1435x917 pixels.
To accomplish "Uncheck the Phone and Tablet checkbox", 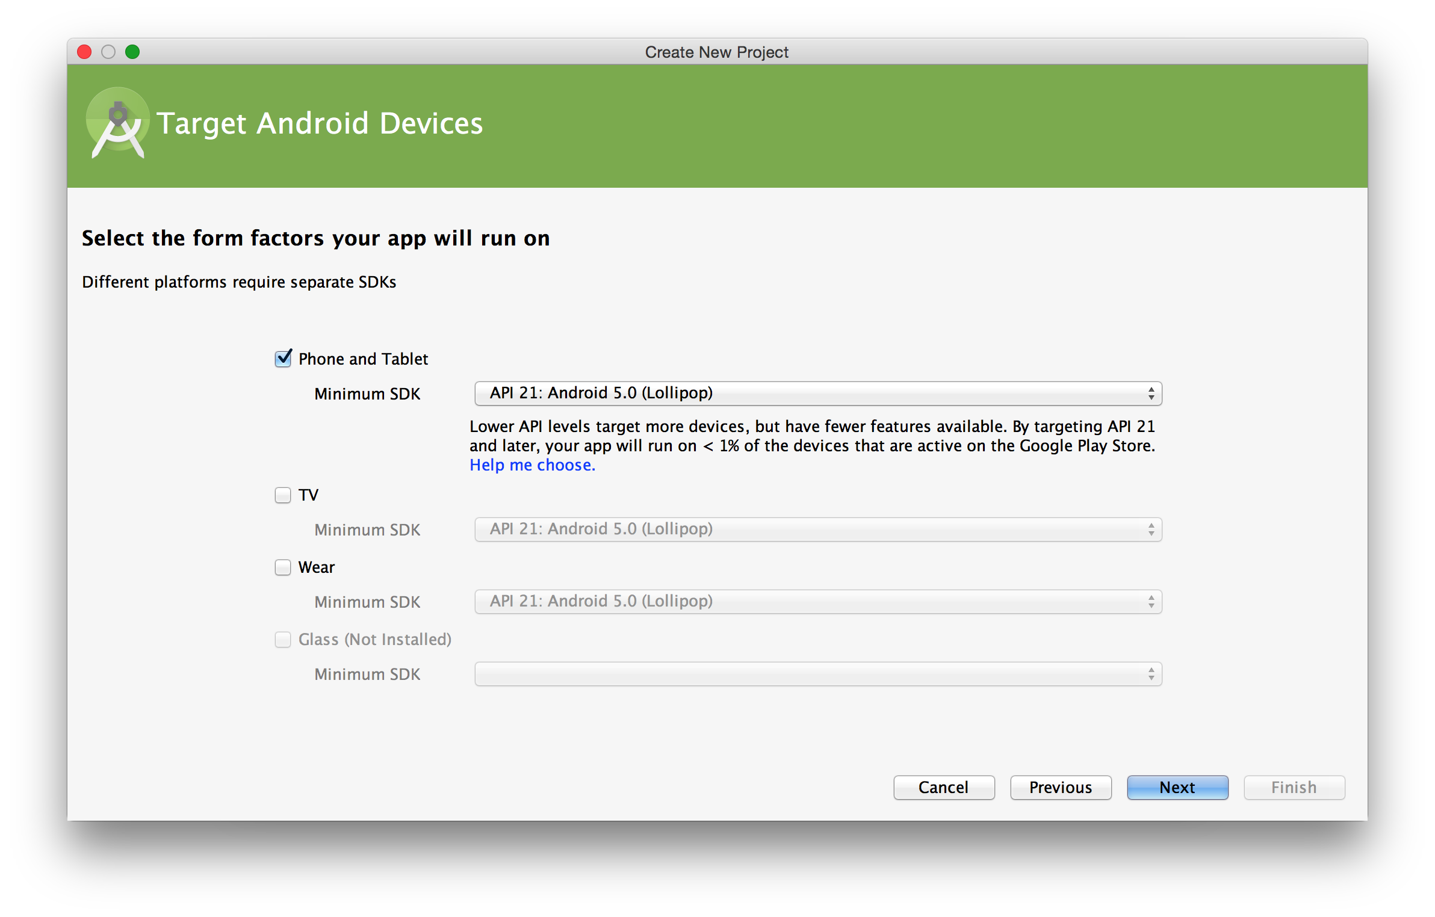I will 283,359.
